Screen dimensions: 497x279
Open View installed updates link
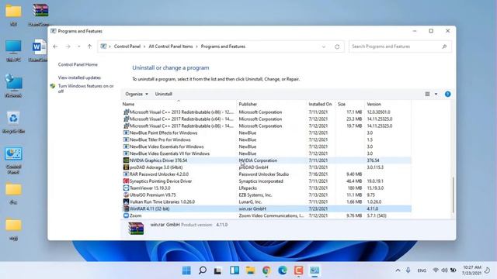(79, 77)
